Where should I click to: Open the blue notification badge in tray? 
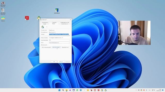pyautogui.click(x=163, y=90)
